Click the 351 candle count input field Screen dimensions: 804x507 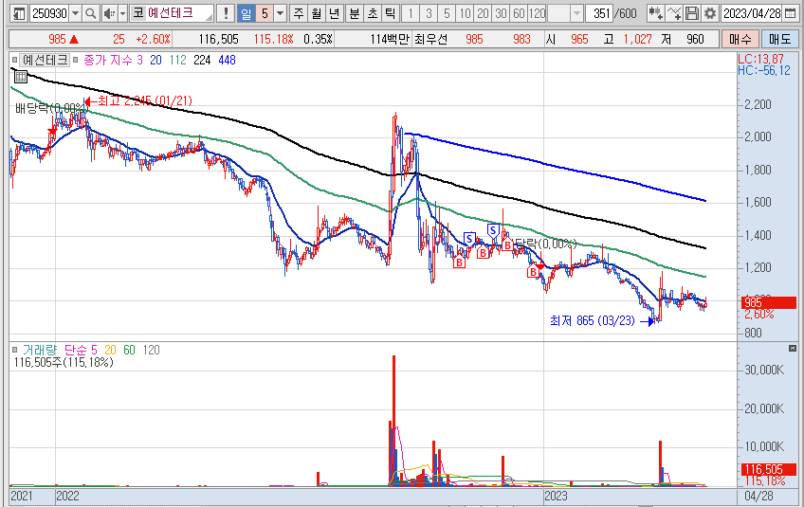599,13
